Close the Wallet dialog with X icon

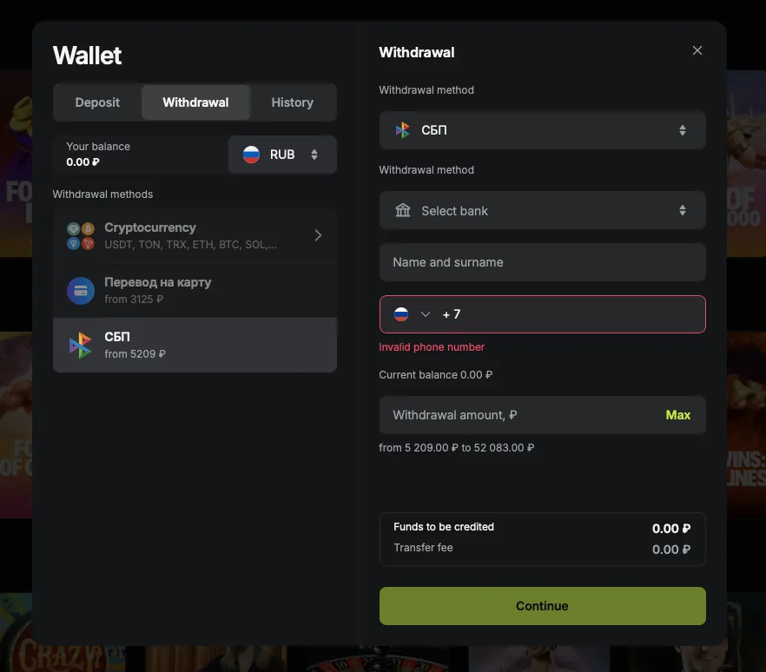(697, 50)
